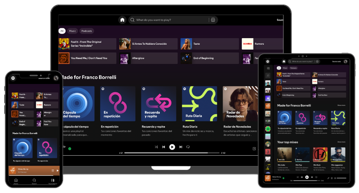Open the Afterglow tile on the laptop
Image resolution: width=359 pixels, height=193 pixels.
pyautogui.click(x=148, y=58)
